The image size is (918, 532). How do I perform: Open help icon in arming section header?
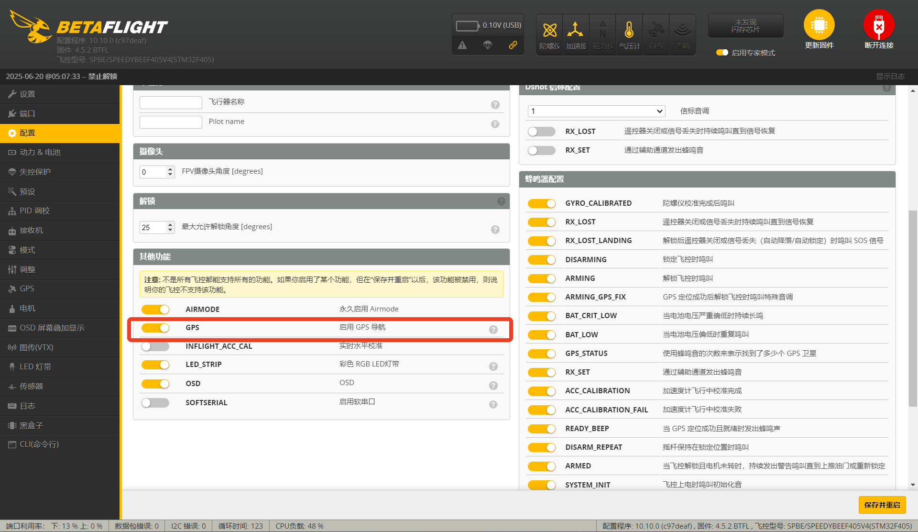tap(501, 201)
